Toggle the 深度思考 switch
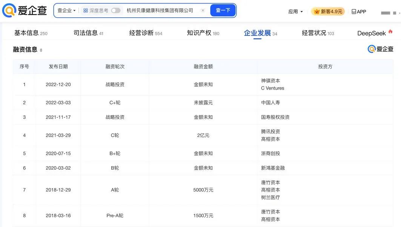This screenshot has width=401, height=227. coord(115,11)
